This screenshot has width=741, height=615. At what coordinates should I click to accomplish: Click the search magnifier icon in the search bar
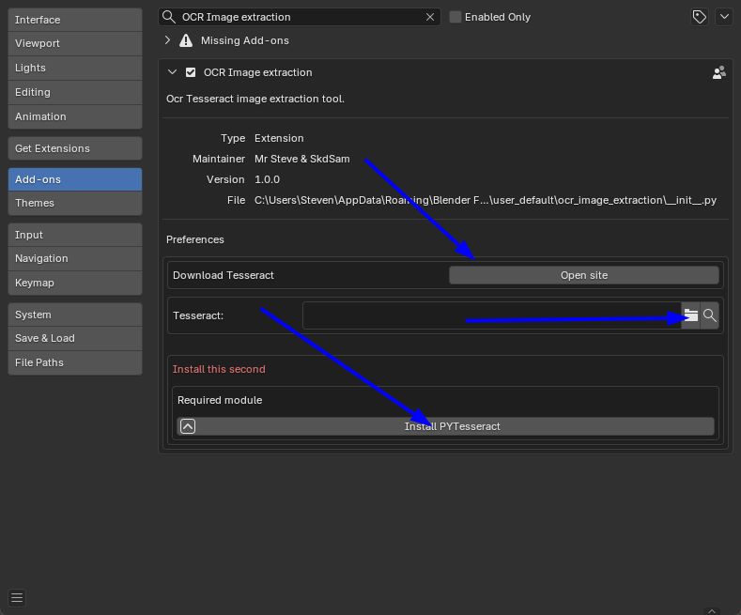[169, 17]
